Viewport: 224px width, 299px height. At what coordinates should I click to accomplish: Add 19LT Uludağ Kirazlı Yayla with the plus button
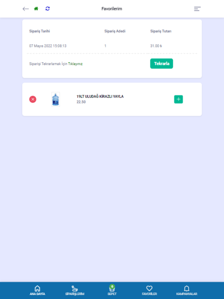point(179,99)
